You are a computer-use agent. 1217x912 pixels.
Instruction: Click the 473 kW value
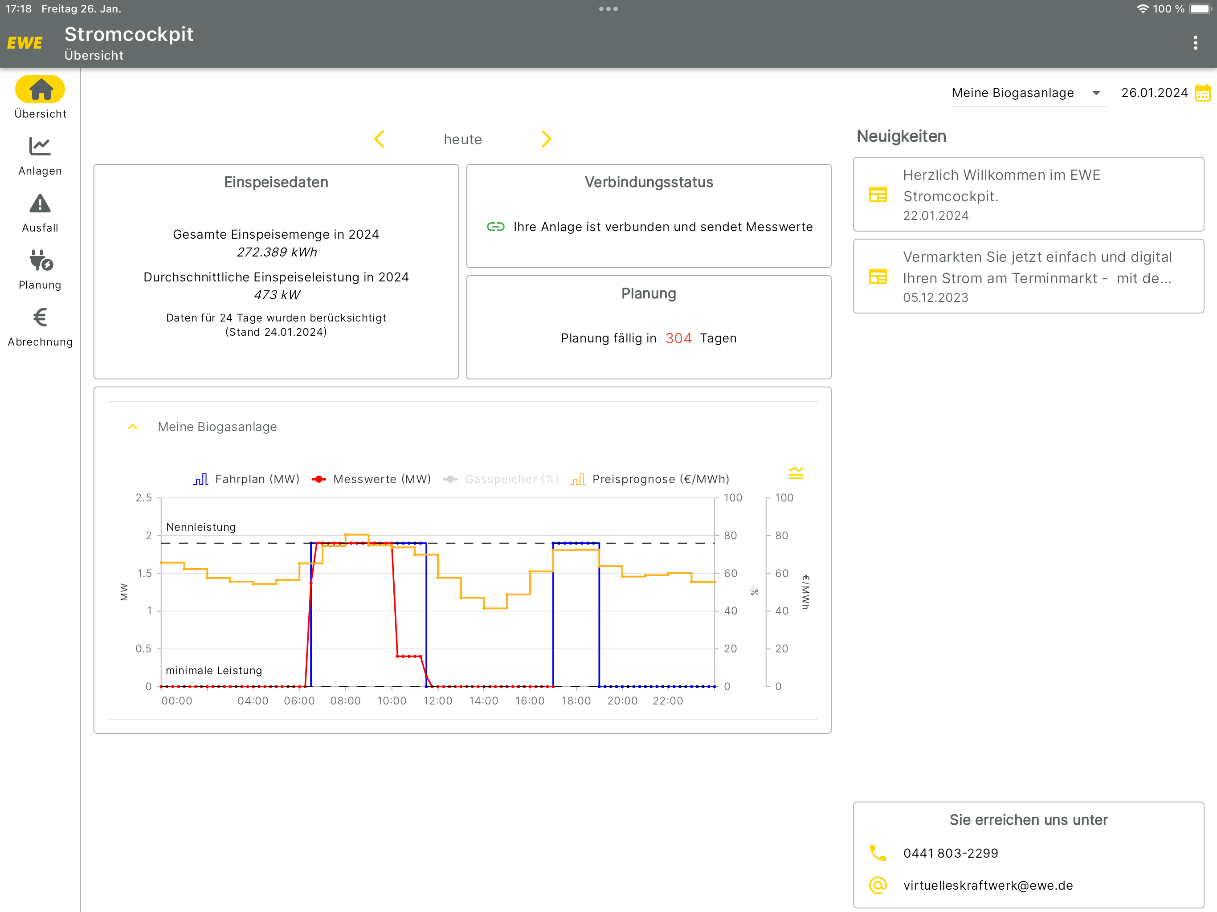(x=277, y=295)
